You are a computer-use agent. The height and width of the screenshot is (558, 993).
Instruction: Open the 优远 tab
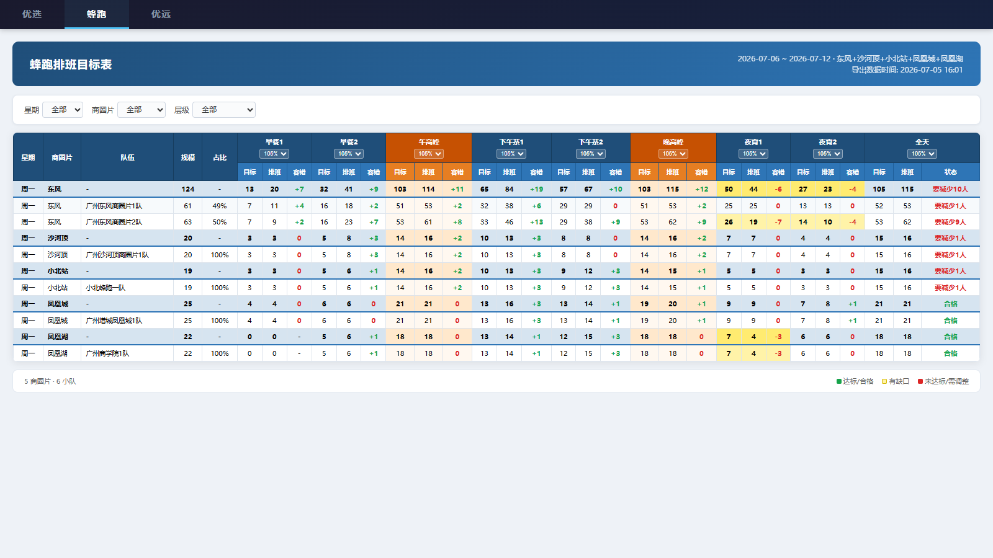coord(161,14)
